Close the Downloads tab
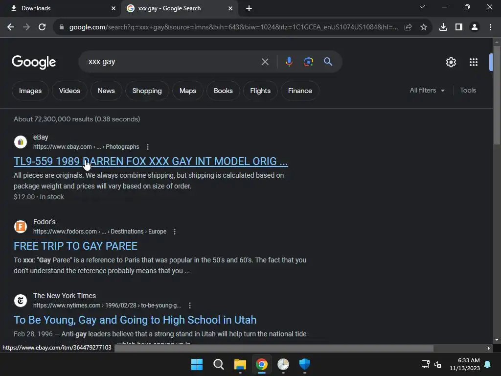Image resolution: width=501 pixels, height=376 pixels. point(114,8)
